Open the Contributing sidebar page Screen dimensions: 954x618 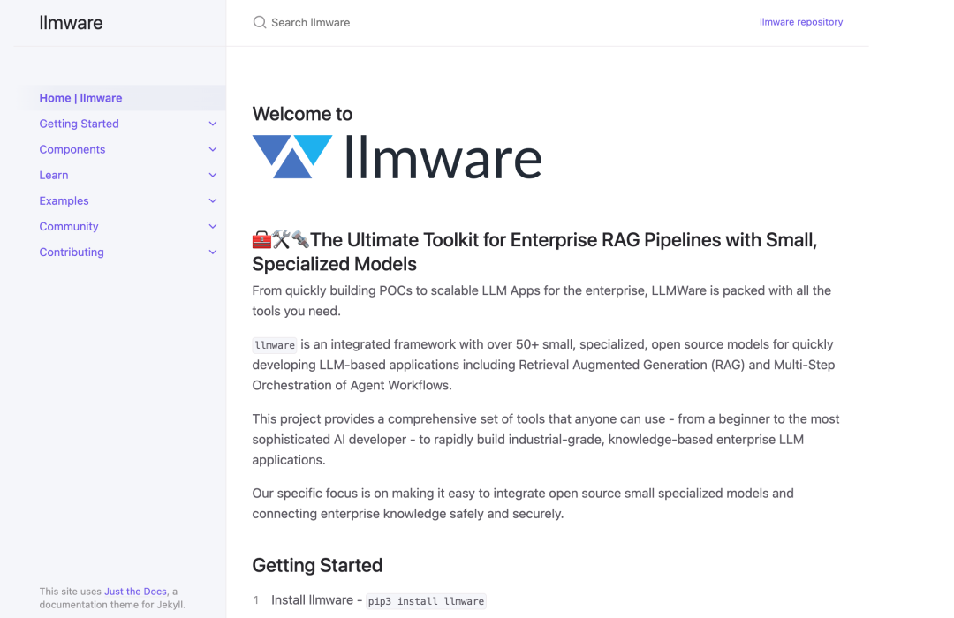(x=72, y=252)
